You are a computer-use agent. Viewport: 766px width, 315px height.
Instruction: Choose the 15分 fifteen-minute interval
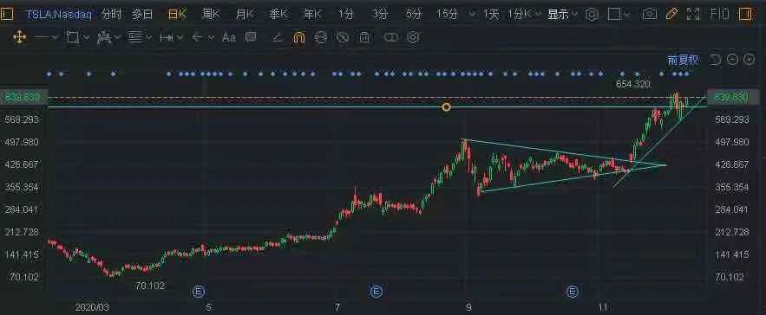448,15
